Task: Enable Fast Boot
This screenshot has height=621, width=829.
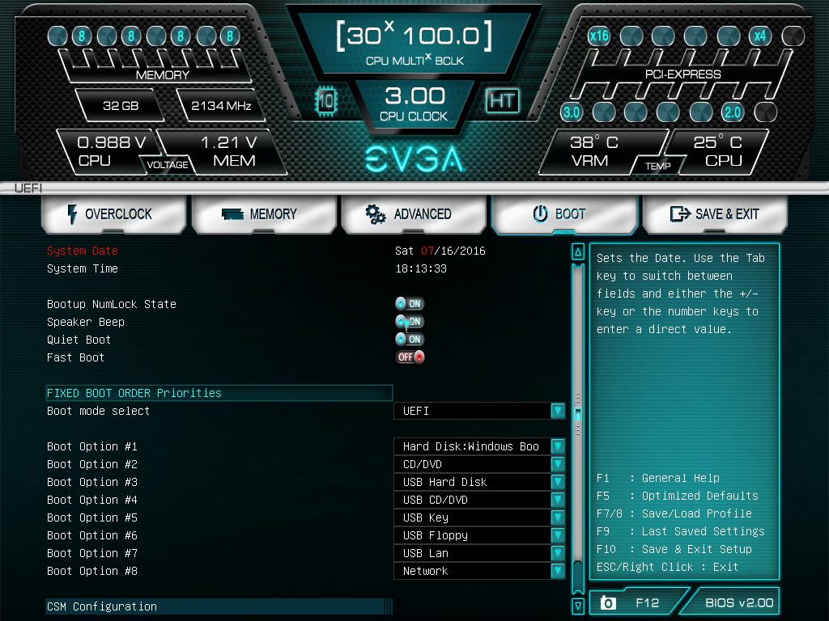Action: (410, 357)
